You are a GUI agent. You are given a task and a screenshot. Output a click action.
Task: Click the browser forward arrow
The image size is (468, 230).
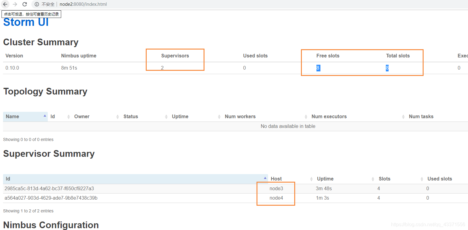coord(15,4)
